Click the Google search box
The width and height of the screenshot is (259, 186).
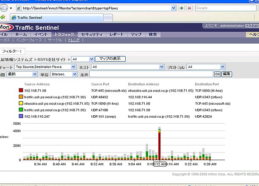click(226, 8)
